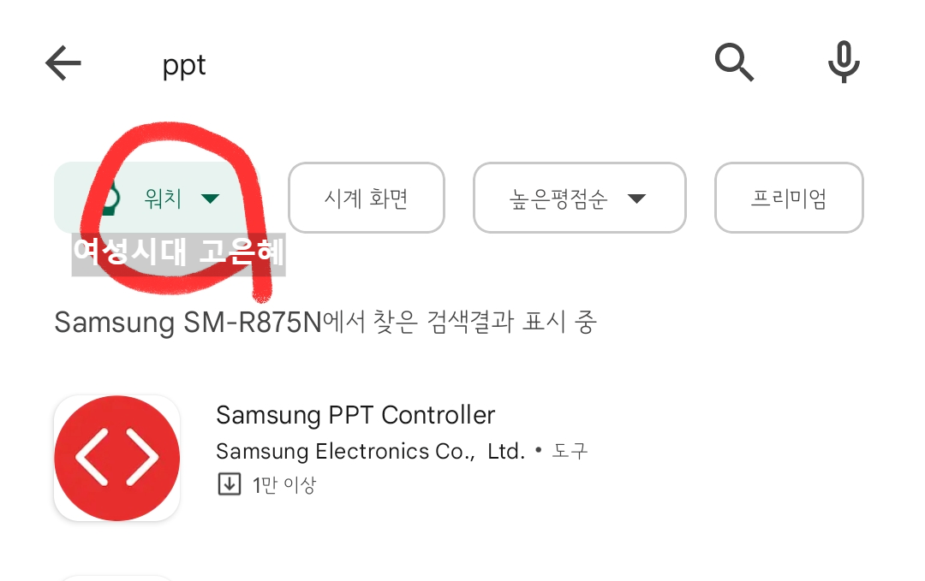The image size is (925, 581).
Task: Open the 높은평점순 dropdown arrow
Action: [x=636, y=199]
